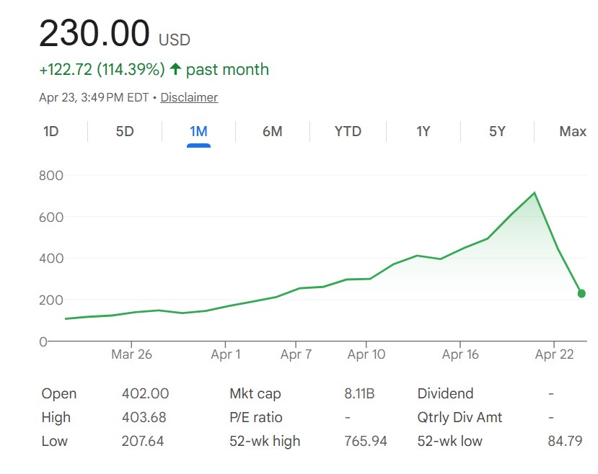
Task: Show the 6M price history tab
Action: pos(272,132)
